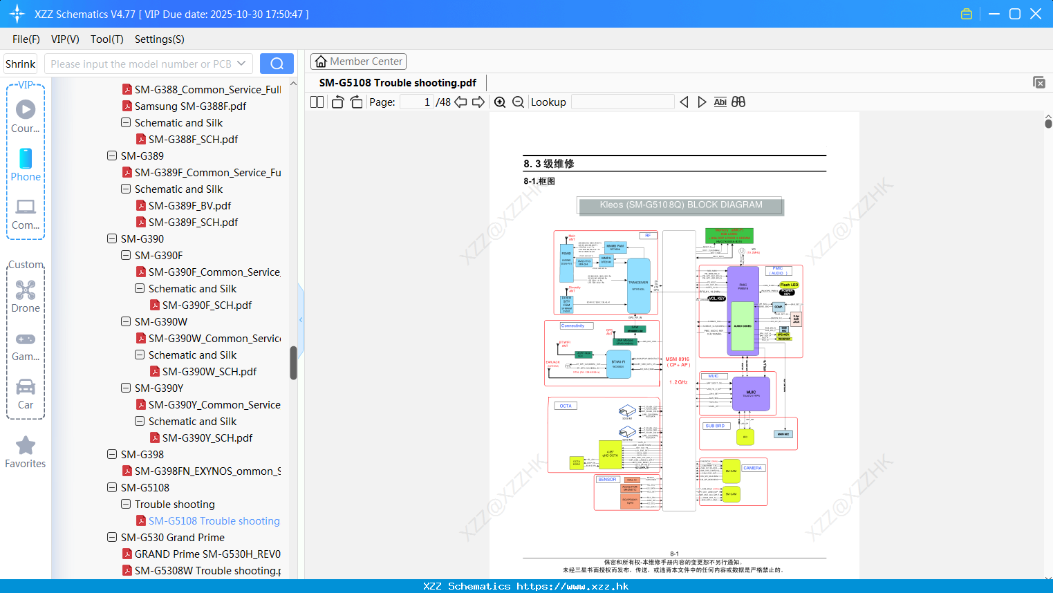The image size is (1053, 593).
Task: Zoom out of the PDF
Action: (518, 102)
